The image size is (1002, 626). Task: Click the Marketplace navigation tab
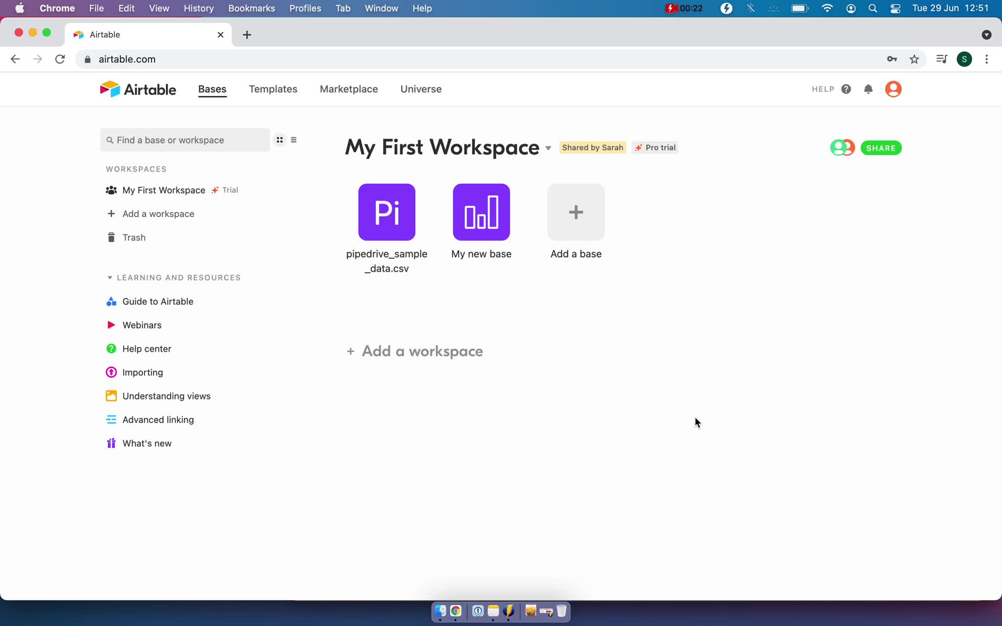click(x=349, y=89)
